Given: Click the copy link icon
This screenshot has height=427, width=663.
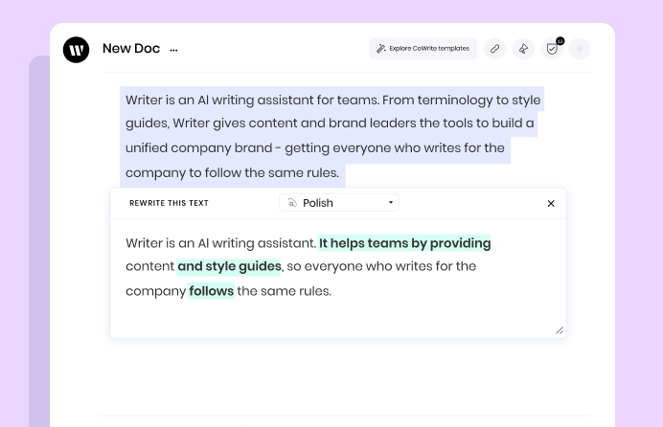Looking at the screenshot, I should click(494, 49).
